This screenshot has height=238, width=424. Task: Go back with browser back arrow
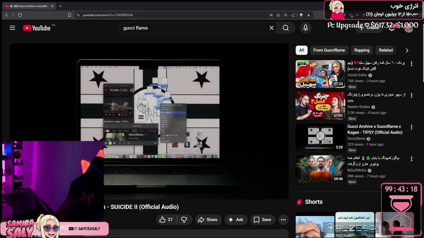[7, 15]
